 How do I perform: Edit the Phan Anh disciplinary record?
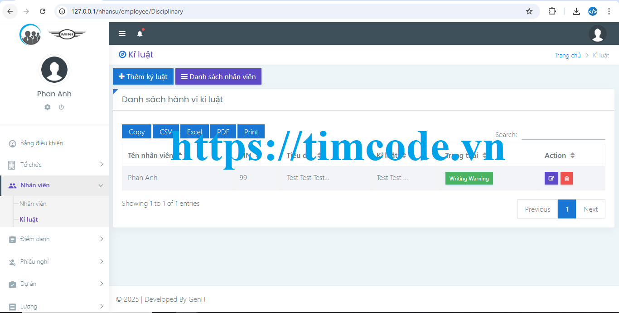pos(551,178)
